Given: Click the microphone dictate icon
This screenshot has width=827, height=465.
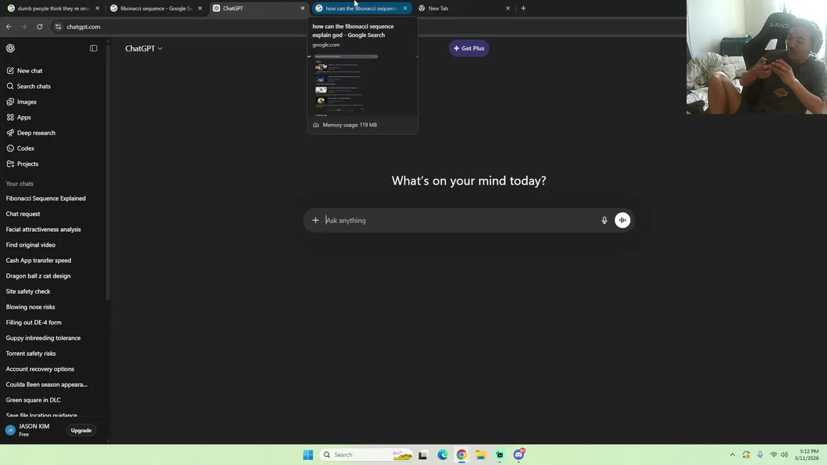Looking at the screenshot, I should pyautogui.click(x=604, y=220).
